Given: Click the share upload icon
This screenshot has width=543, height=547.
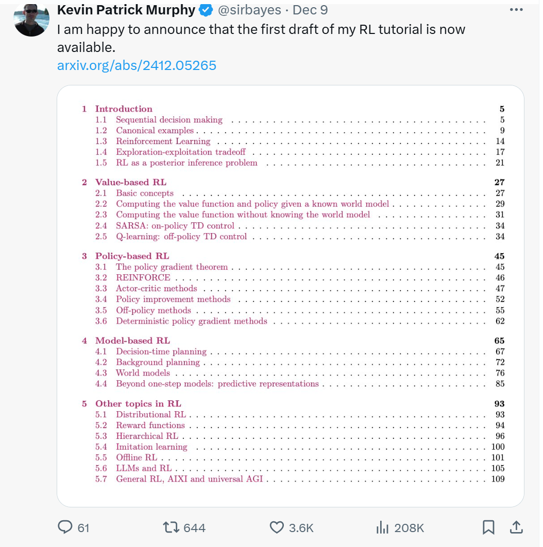Looking at the screenshot, I should click(x=516, y=527).
